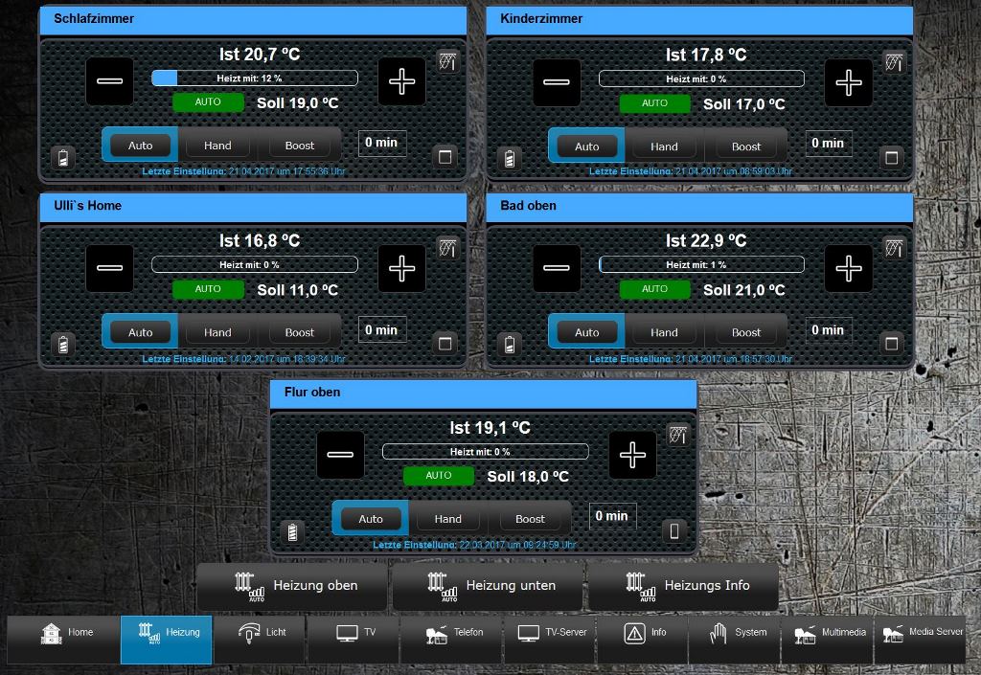Image resolution: width=981 pixels, height=675 pixels.
Task: Set Kinderzimmer mode to Auto
Action: click(587, 146)
